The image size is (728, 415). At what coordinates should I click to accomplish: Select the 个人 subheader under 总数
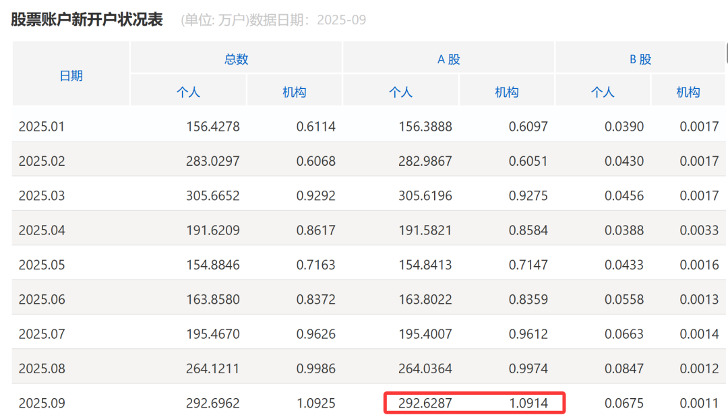[x=189, y=91]
